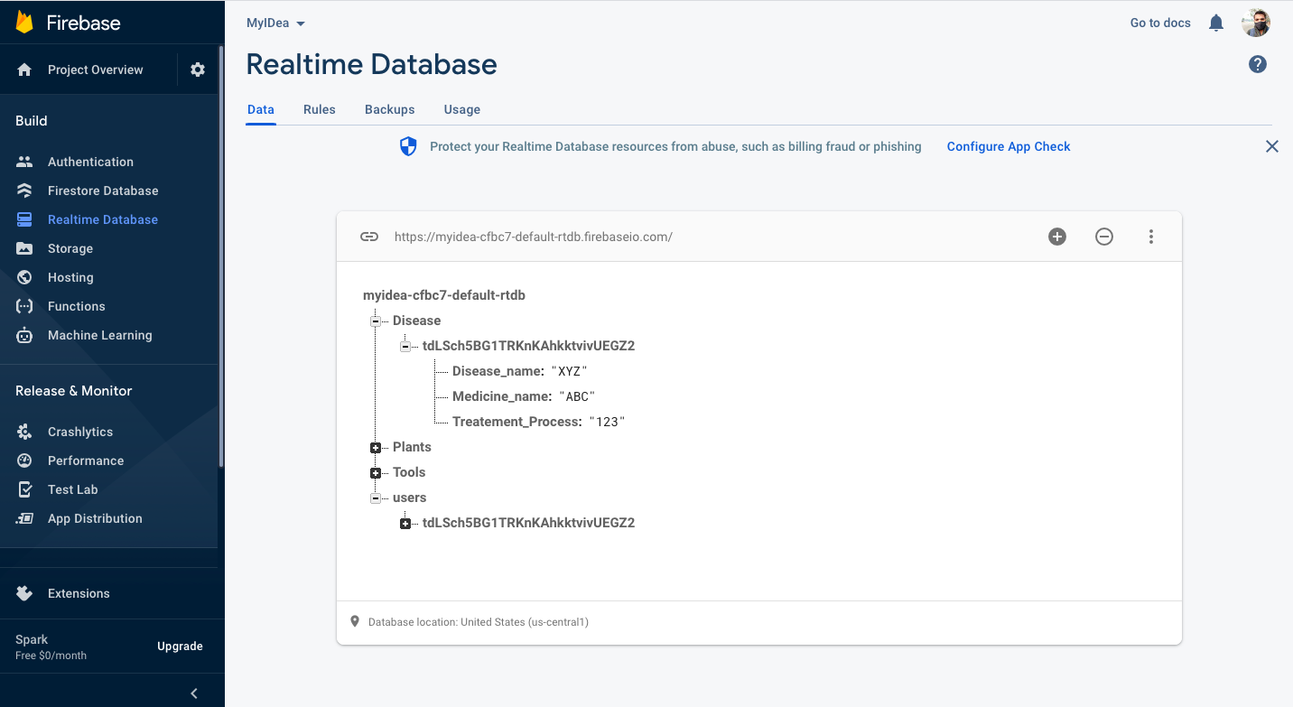
Task: Click the Firestore Database icon
Action: click(x=24, y=191)
